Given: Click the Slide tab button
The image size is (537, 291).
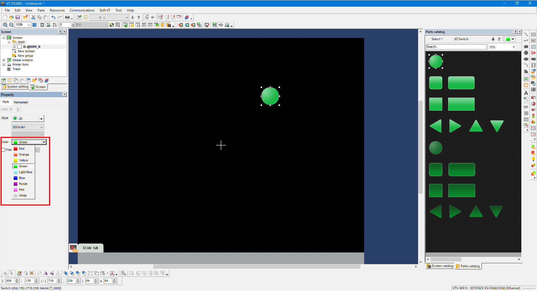Looking at the screenshot, I should pos(90,248).
